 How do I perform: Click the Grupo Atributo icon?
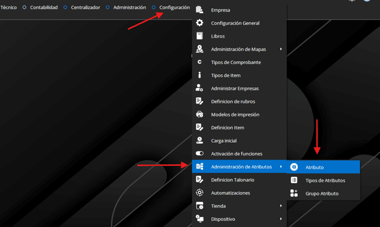[294, 193]
